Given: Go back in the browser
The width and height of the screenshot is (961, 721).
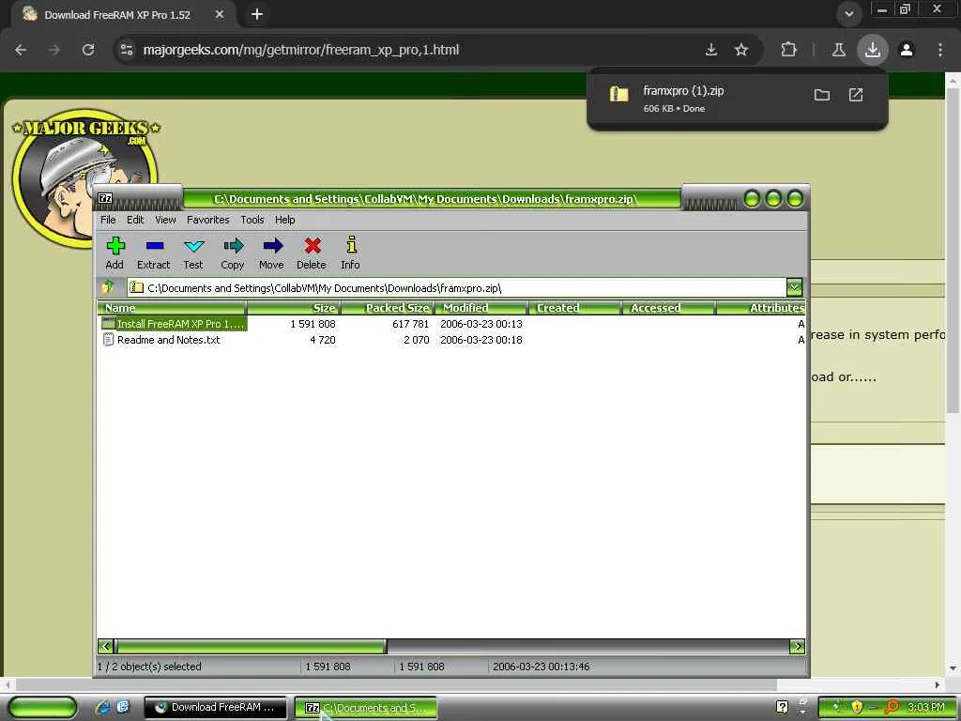Looking at the screenshot, I should pos(21,50).
